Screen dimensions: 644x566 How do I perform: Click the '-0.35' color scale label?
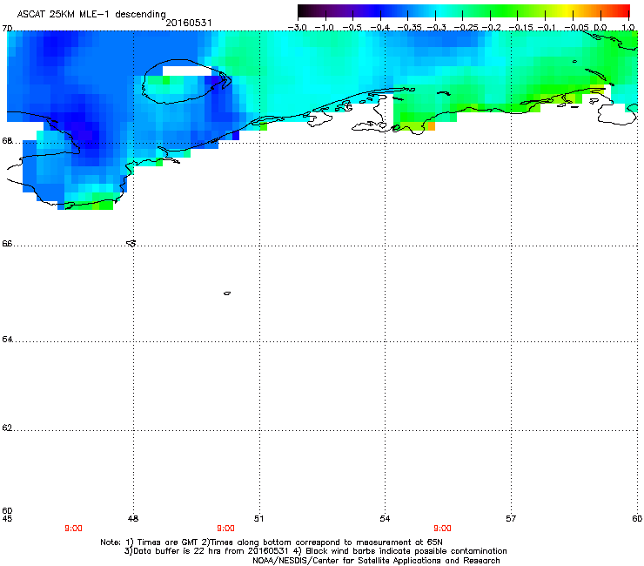[409, 27]
